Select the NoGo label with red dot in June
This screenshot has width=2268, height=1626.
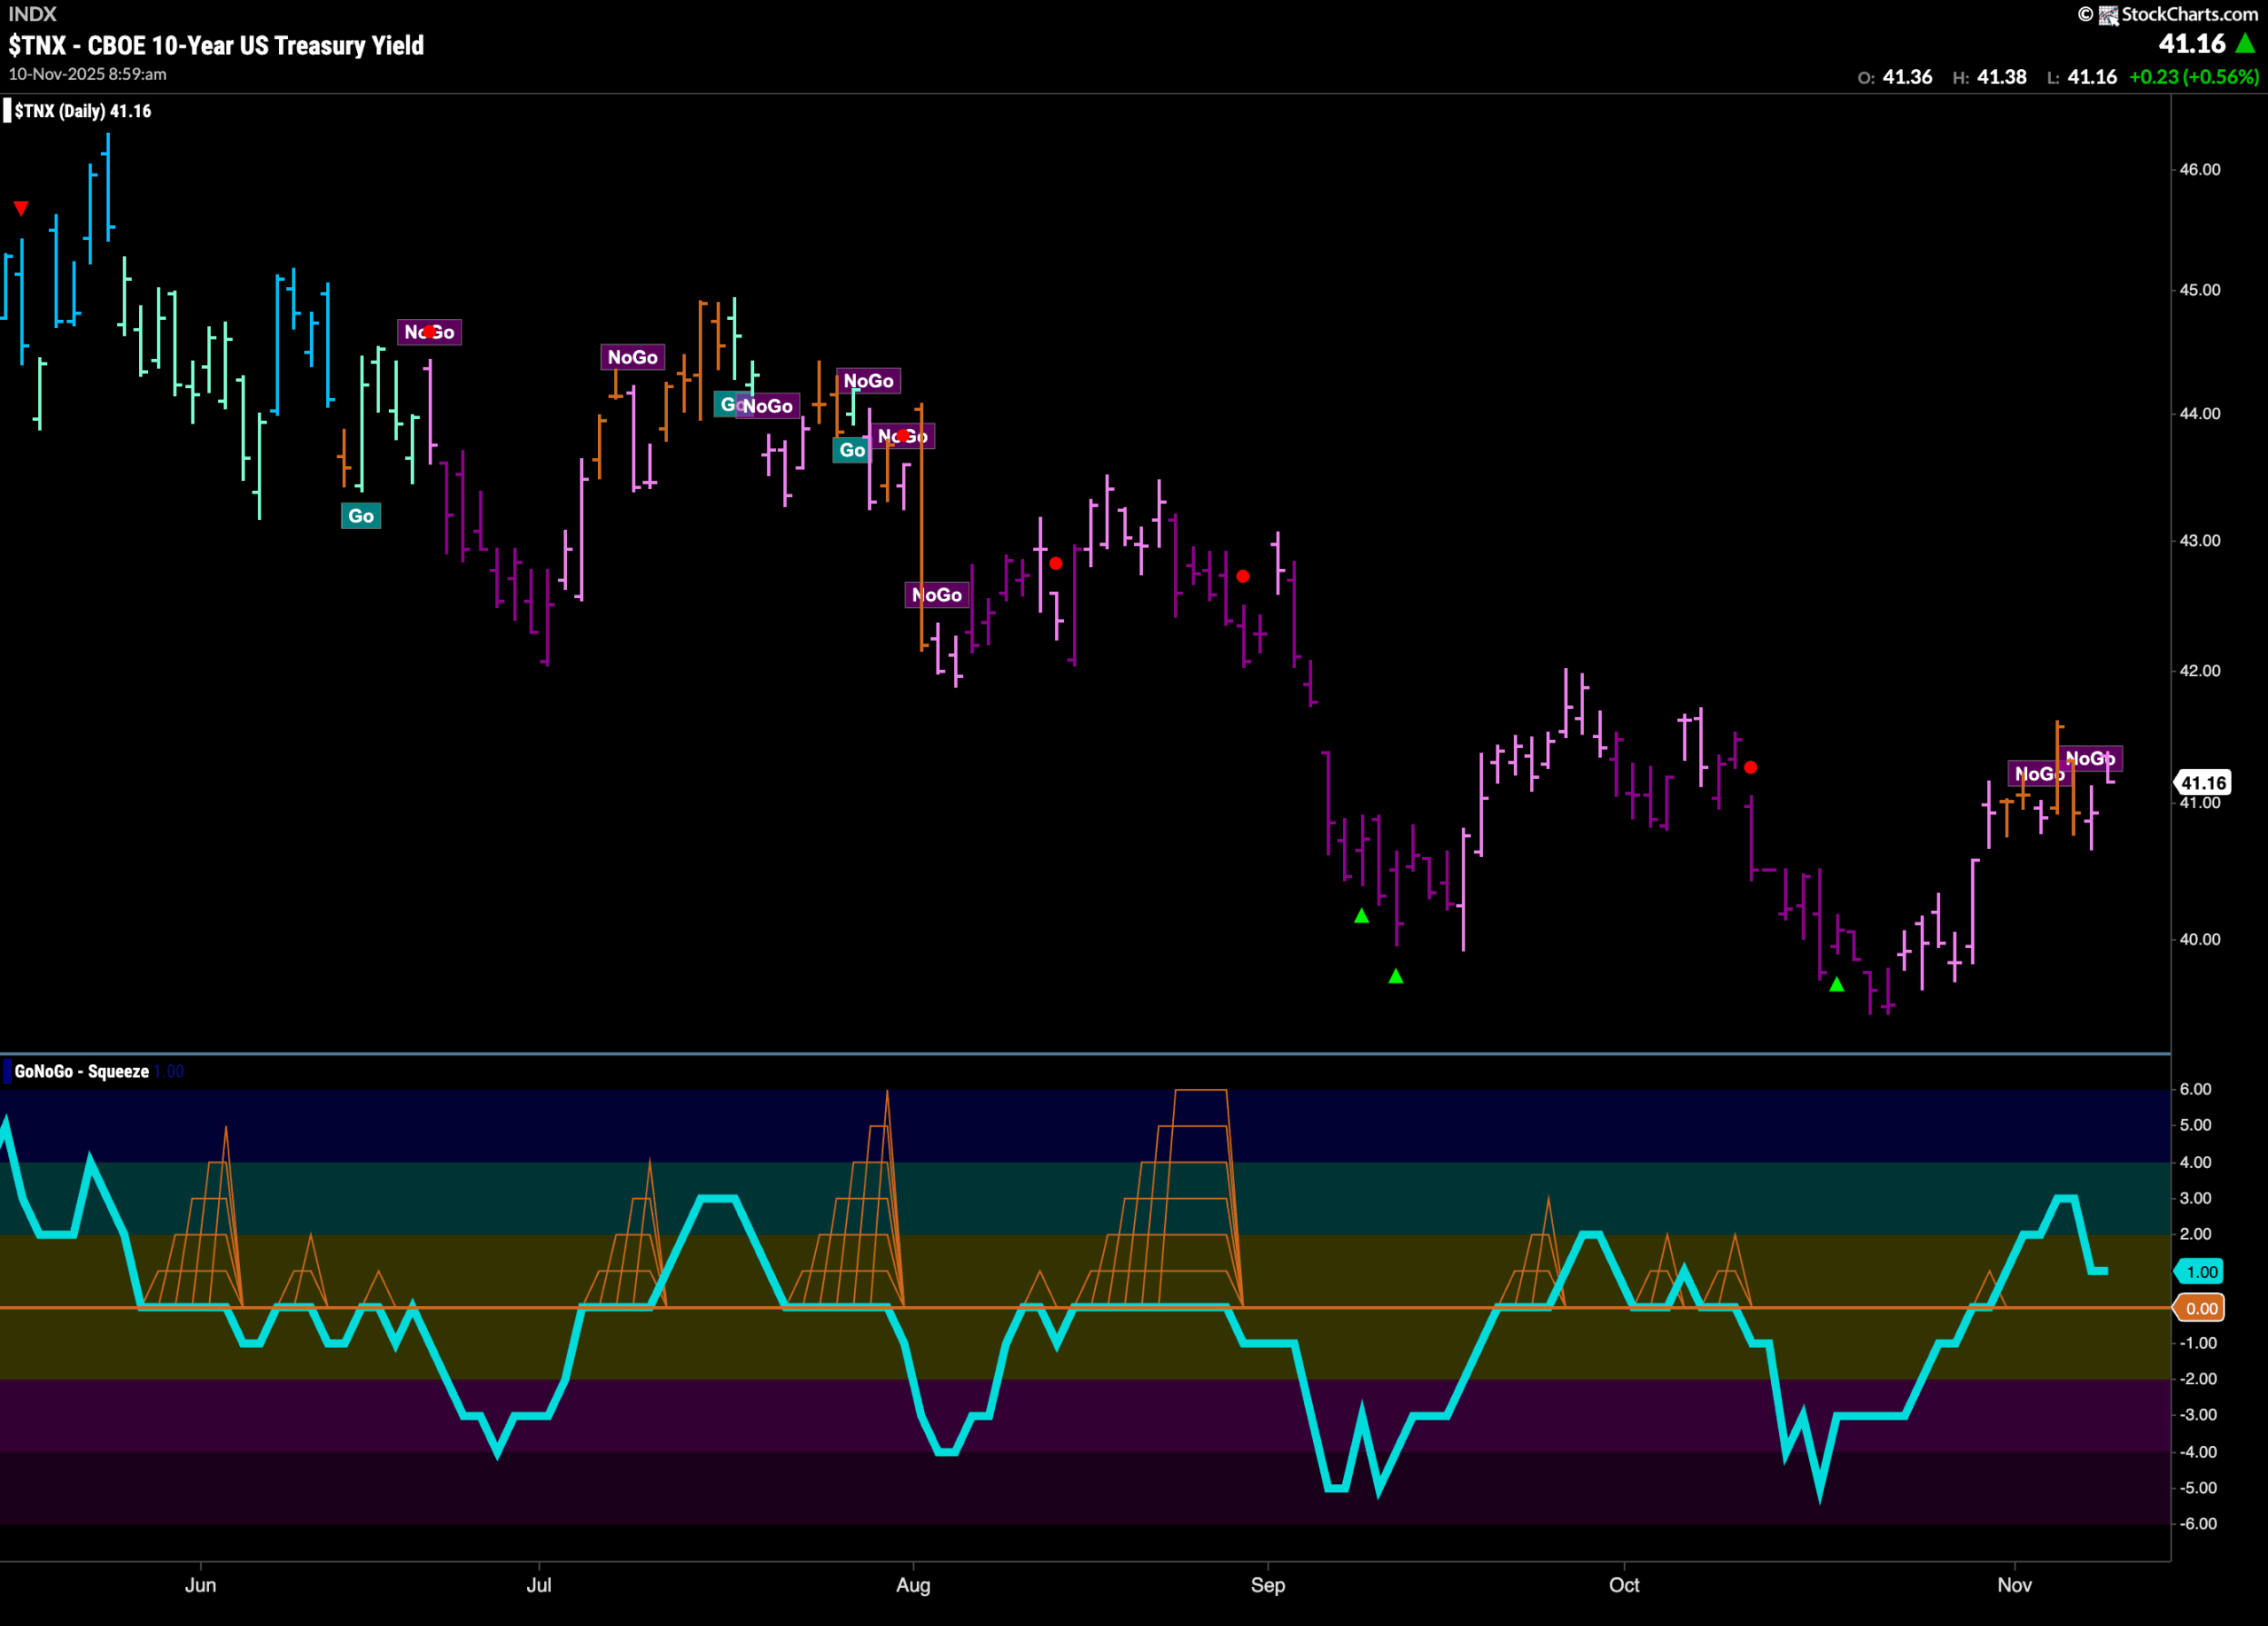click(429, 332)
